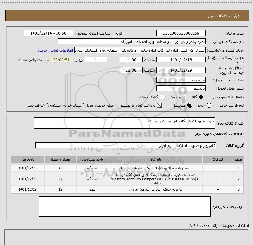Click row number 2 cell
This screenshot has width=253, height=245.
click(239, 179)
